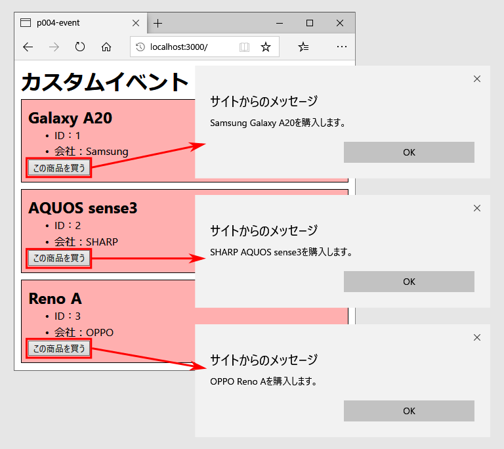504x449 pixels.
Task: Maximize the browser window
Action: click(x=310, y=23)
